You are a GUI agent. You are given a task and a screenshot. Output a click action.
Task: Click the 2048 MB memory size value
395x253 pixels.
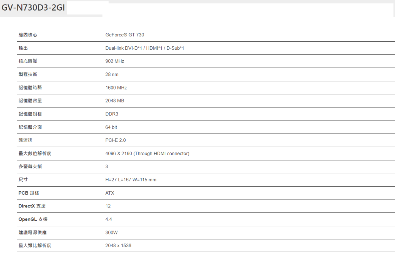(x=115, y=101)
